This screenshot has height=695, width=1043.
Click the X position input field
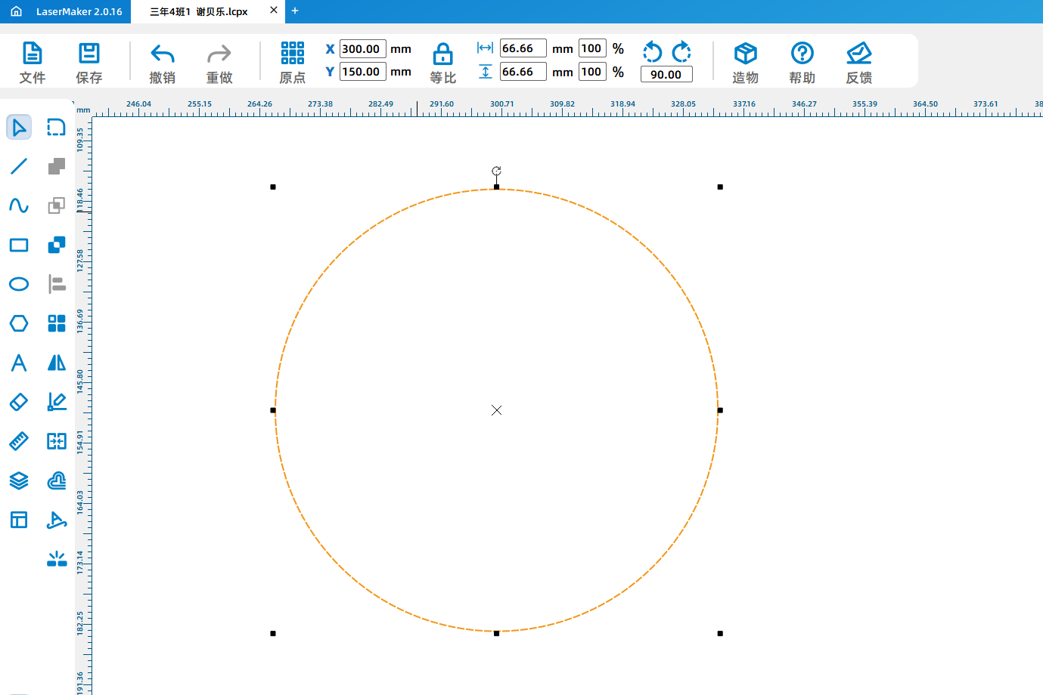click(362, 48)
